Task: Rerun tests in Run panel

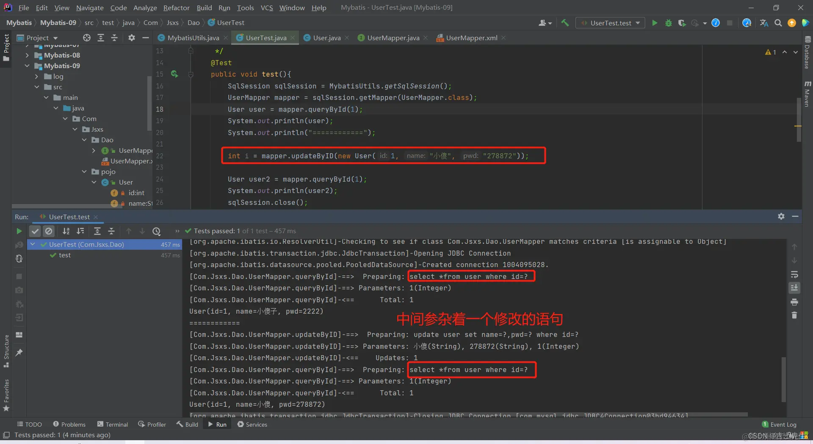Action: point(19,231)
